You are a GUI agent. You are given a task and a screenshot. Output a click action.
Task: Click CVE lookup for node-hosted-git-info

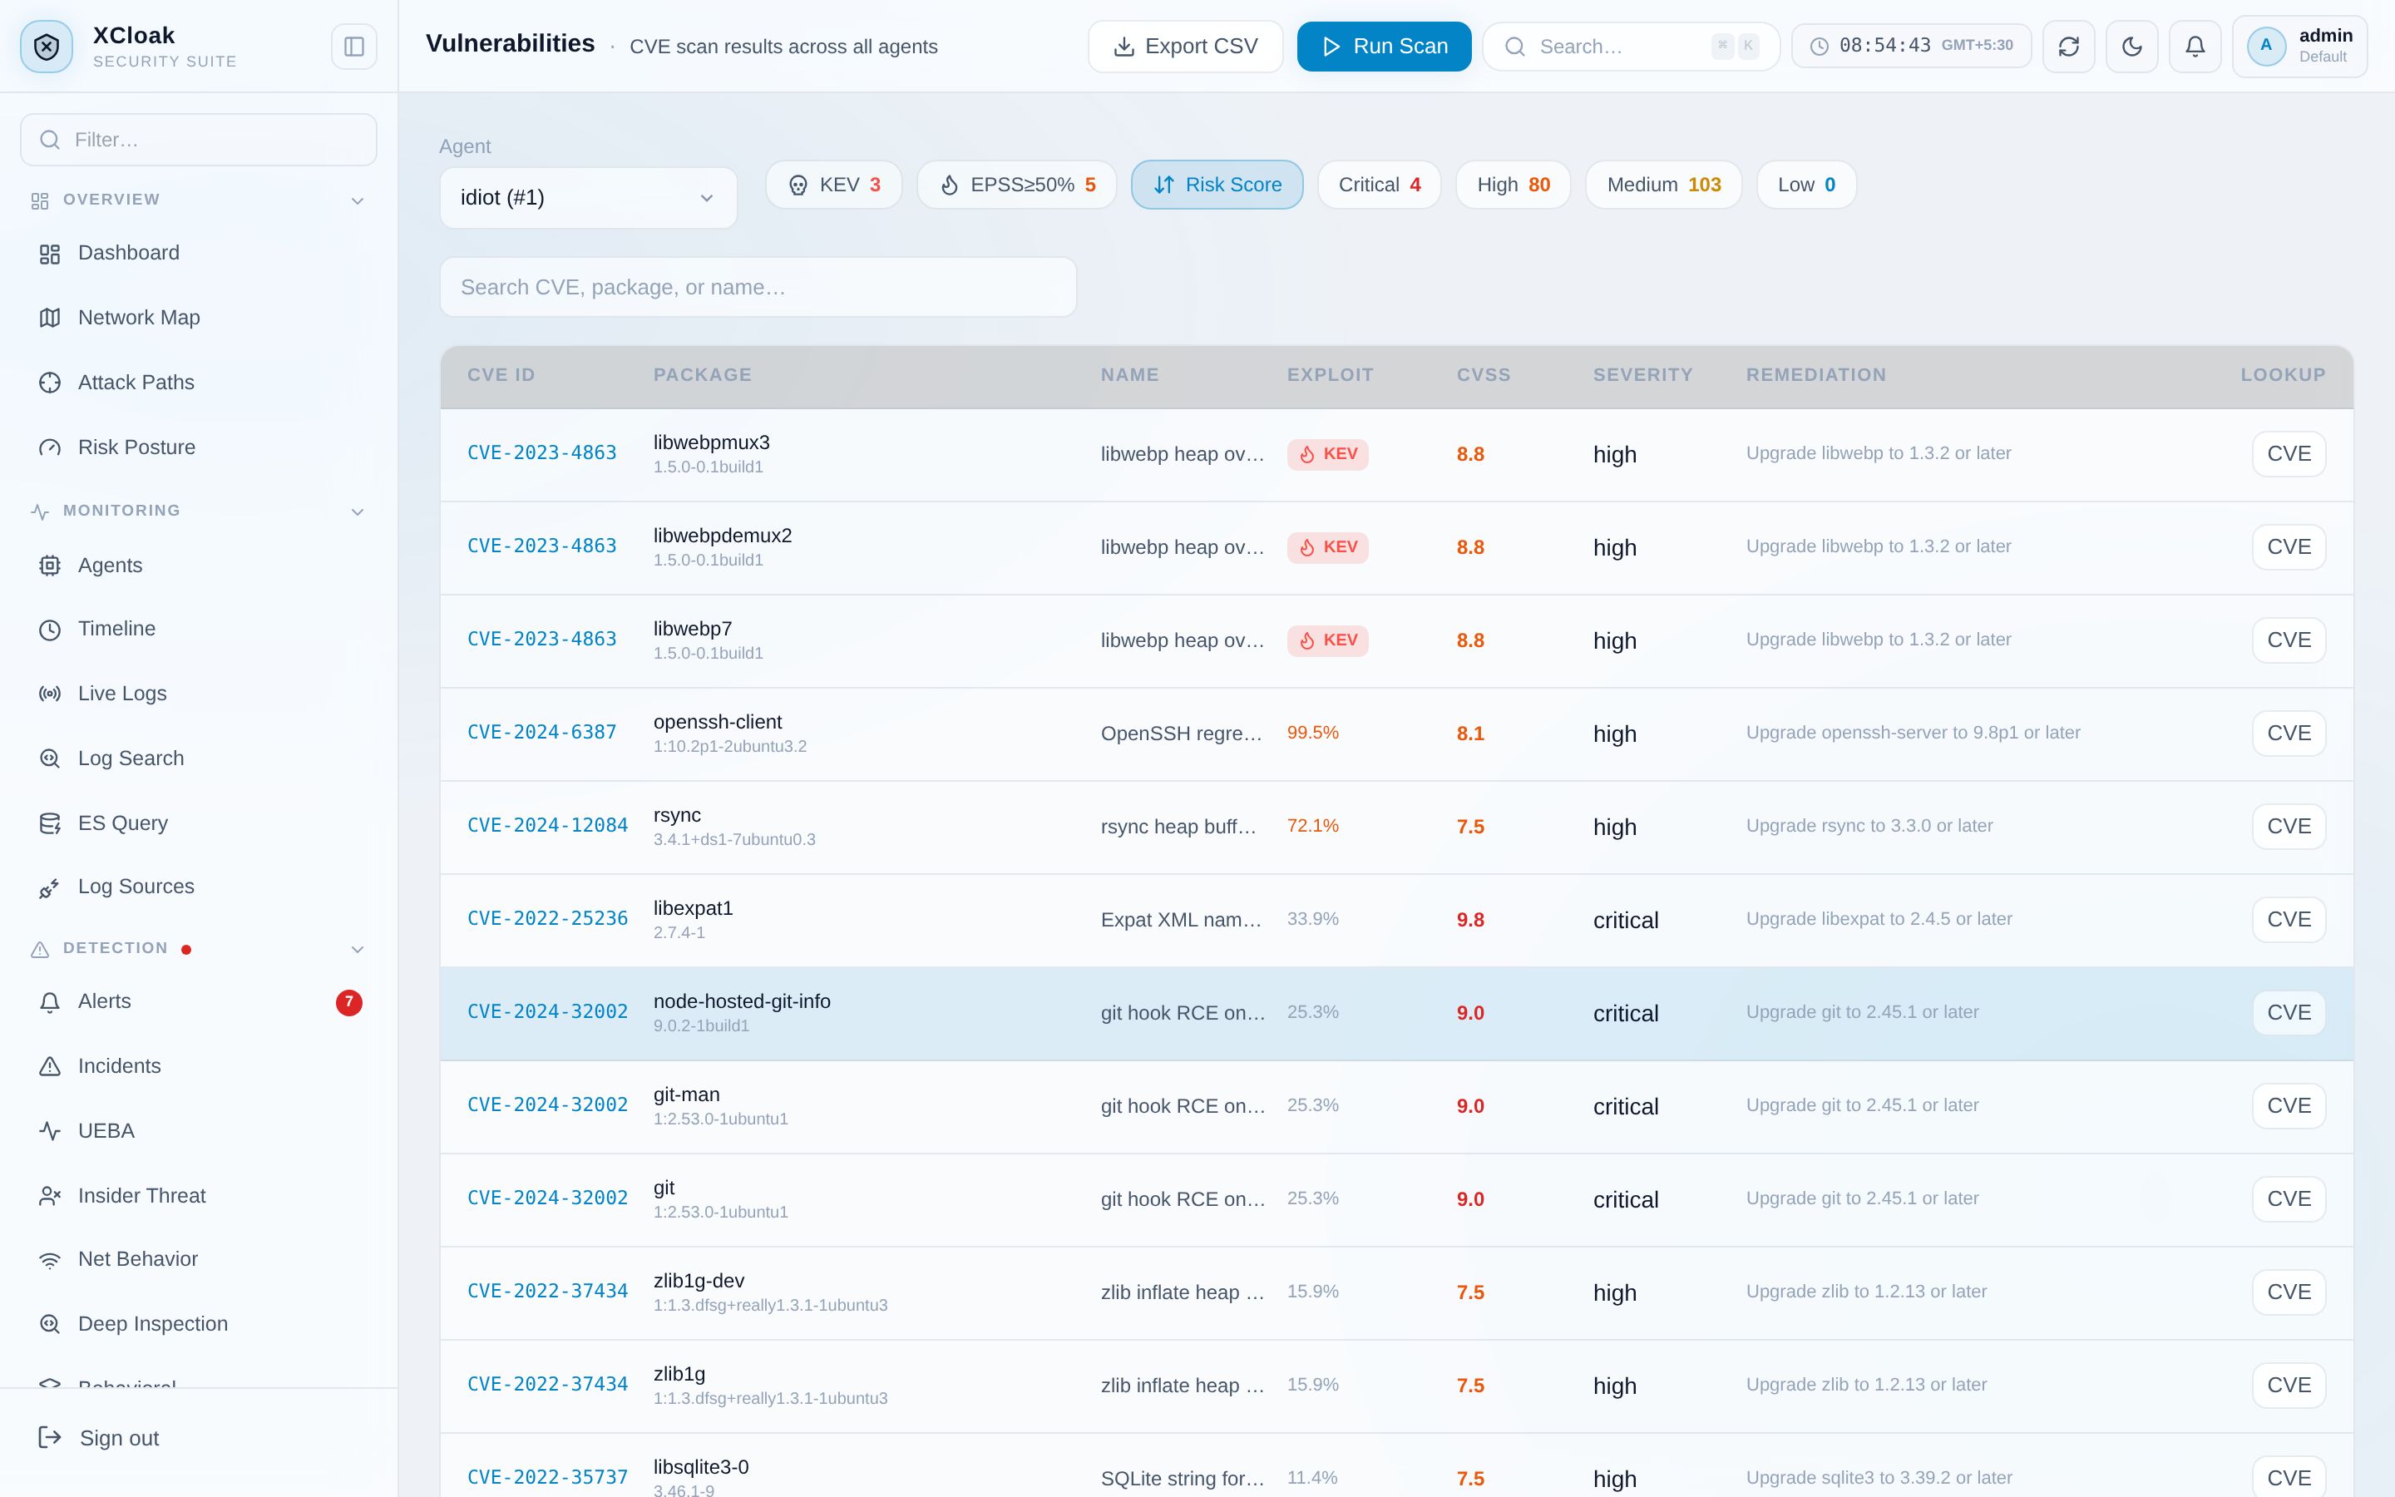click(2289, 1013)
